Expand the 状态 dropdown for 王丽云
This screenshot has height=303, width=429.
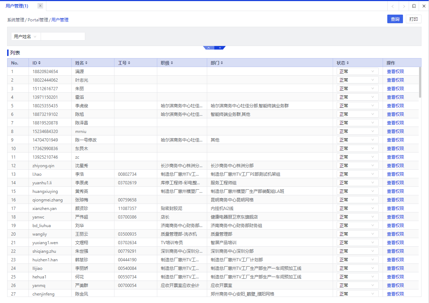click(x=357, y=234)
